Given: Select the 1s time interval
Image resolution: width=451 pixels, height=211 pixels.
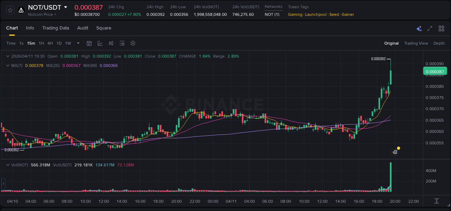Looking at the screenshot, I should (x=21, y=43).
